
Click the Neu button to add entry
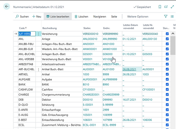(36, 17)
